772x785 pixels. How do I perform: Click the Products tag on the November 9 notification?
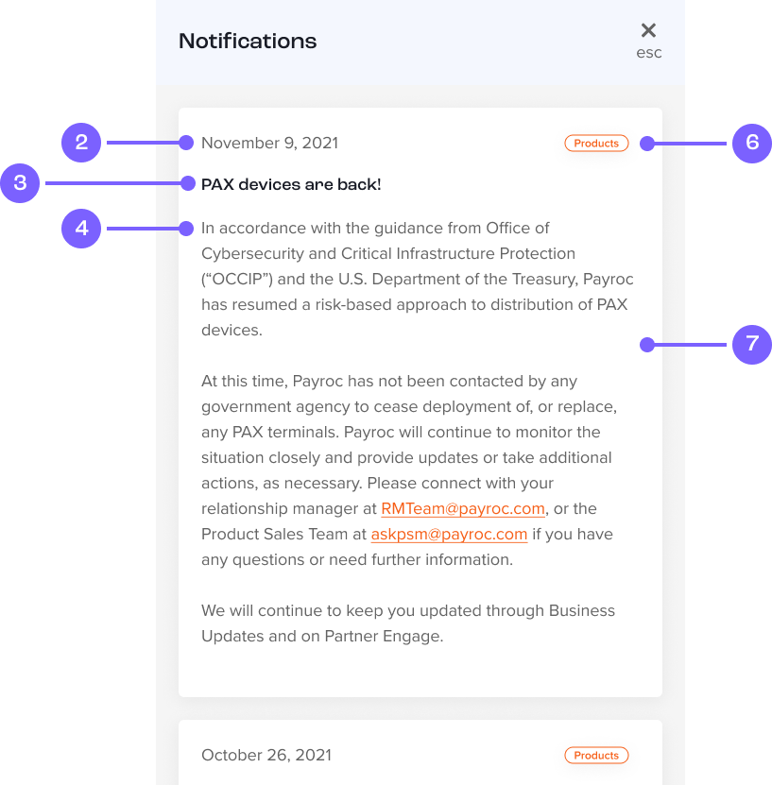point(596,144)
